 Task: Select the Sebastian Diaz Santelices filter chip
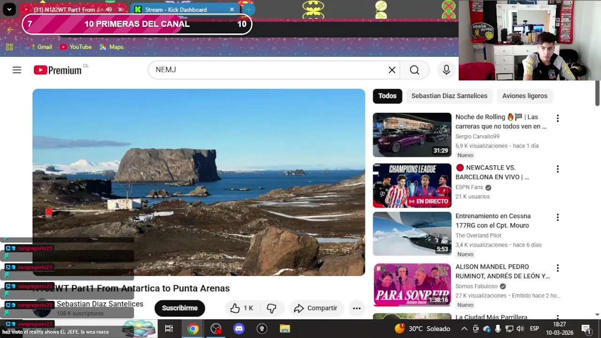[449, 96]
